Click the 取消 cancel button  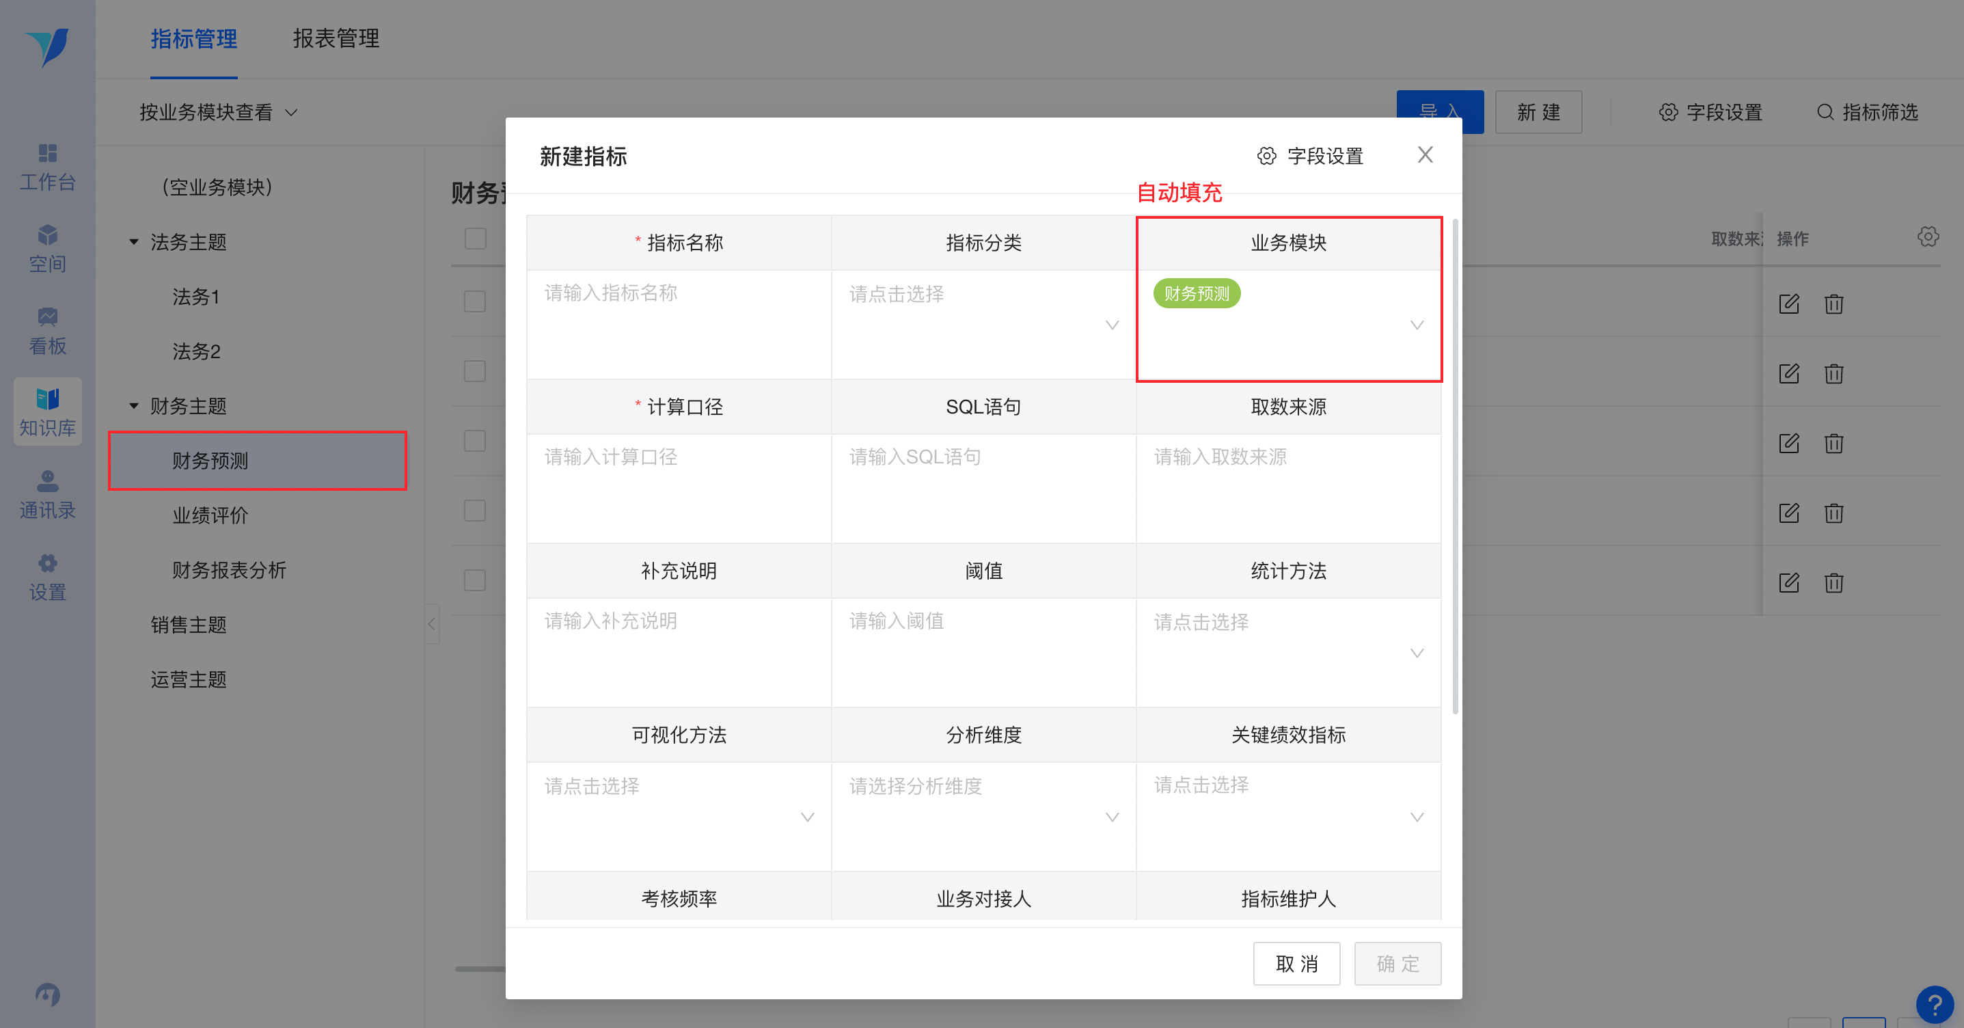click(1296, 963)
